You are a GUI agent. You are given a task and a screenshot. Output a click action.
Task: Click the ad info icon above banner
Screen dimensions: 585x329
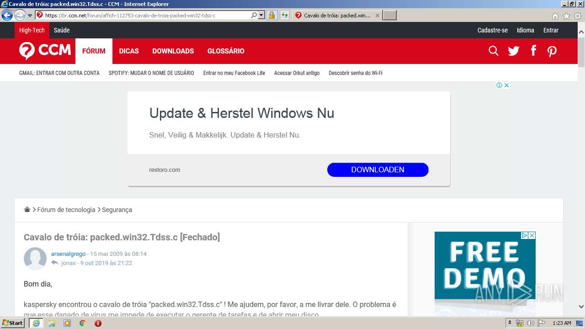click(x=500, y=85)
